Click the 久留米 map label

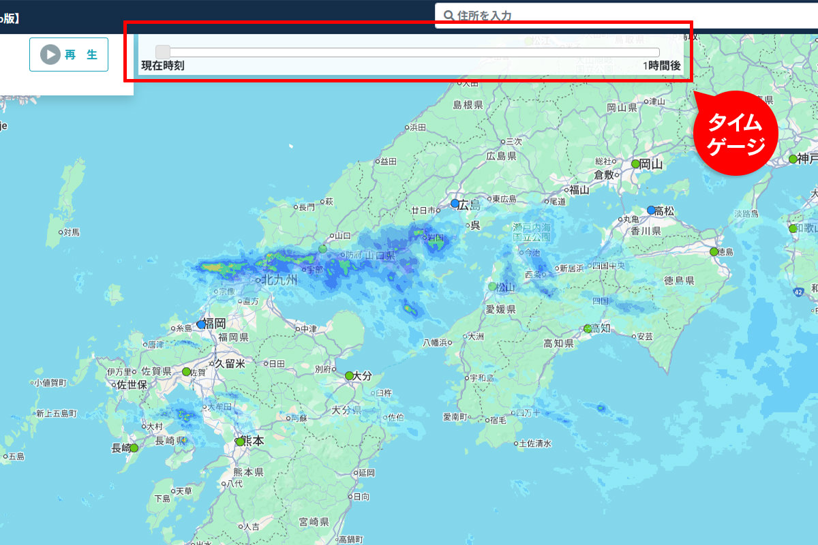(x=230, y=364)
